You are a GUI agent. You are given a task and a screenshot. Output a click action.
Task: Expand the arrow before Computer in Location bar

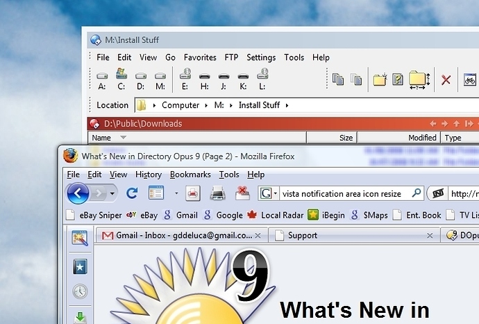coord(154,106)
